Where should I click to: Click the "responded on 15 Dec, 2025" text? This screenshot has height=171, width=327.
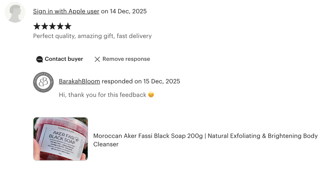coord(141,81)
